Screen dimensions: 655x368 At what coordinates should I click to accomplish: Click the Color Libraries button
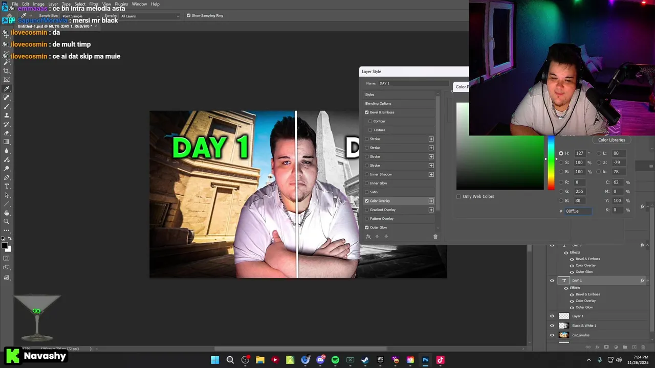tap(612, 140)
